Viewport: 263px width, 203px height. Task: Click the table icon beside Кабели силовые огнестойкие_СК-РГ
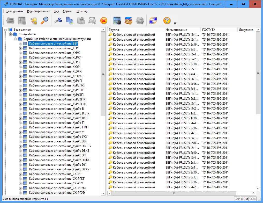[25, 174]
